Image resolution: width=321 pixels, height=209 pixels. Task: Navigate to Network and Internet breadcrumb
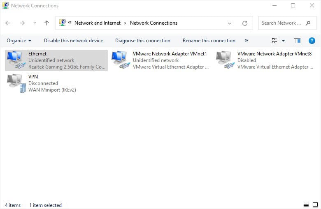98,23
